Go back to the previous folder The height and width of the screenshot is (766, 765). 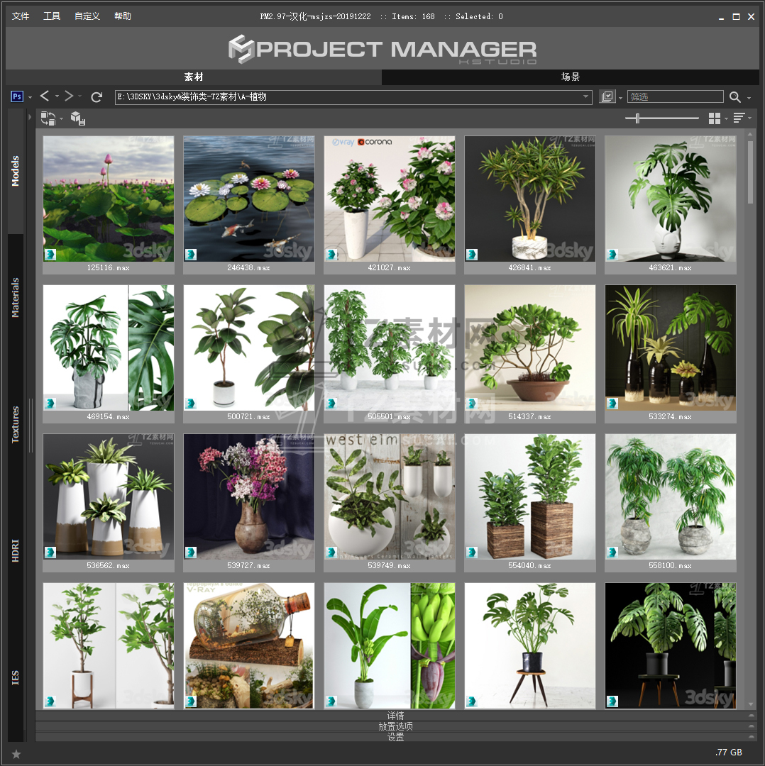point(45,96)
